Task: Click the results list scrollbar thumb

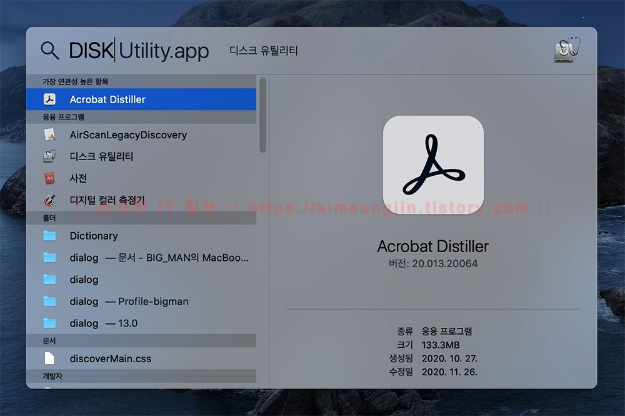Action: 262,115
